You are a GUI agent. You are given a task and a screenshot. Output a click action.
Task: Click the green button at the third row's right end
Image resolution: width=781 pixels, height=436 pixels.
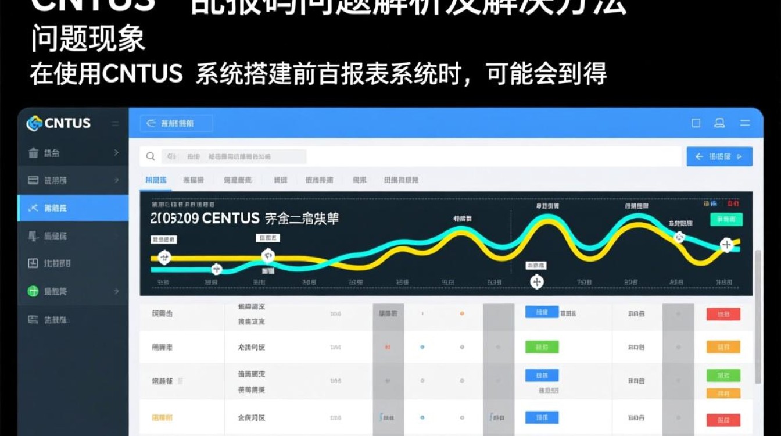tap(723, 375)
